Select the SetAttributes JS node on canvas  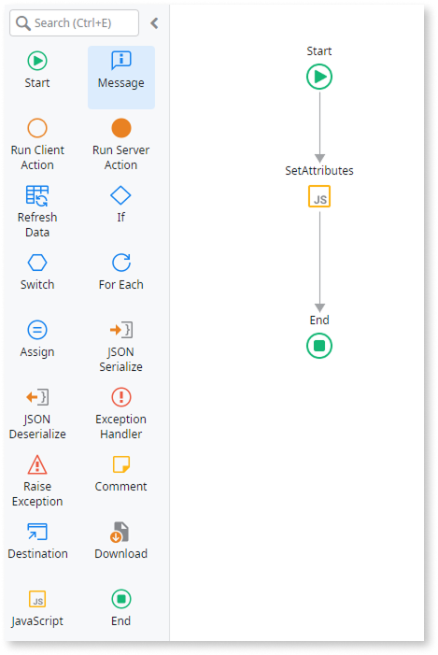tap(319, 196)
